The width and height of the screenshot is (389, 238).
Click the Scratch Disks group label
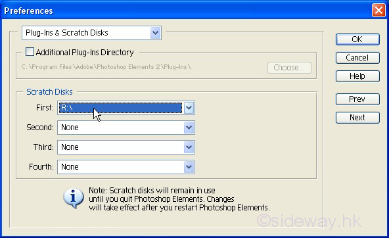pos(49,92)
